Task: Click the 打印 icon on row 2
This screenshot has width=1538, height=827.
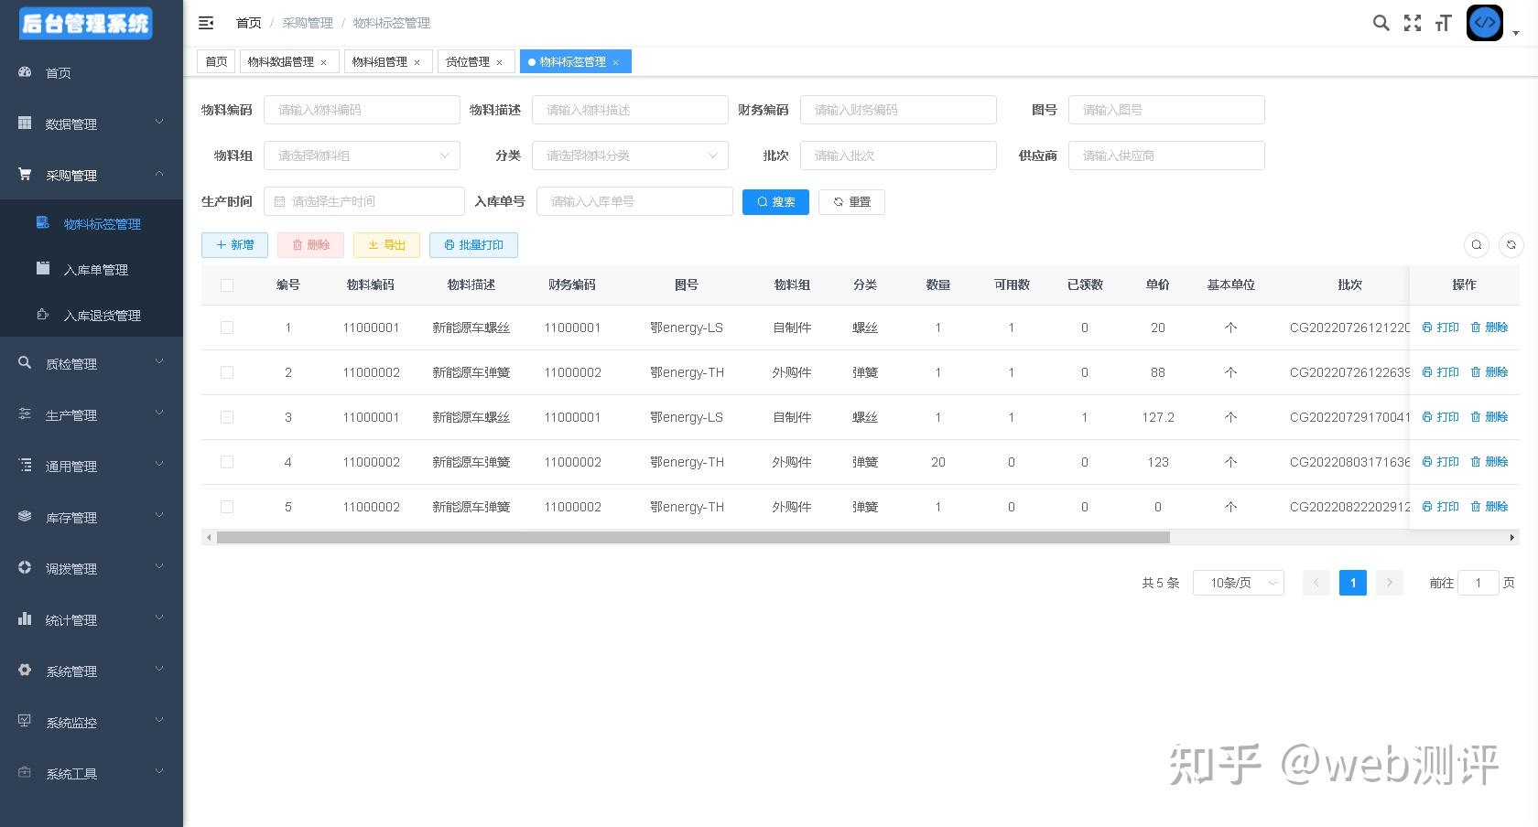Action: click(1440, 372)
